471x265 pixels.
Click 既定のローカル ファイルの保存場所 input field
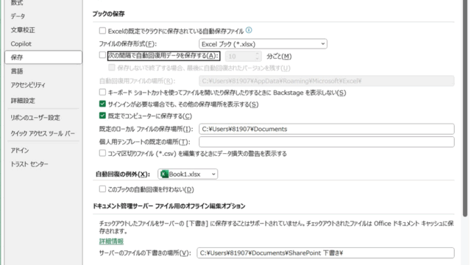point(327,129)
